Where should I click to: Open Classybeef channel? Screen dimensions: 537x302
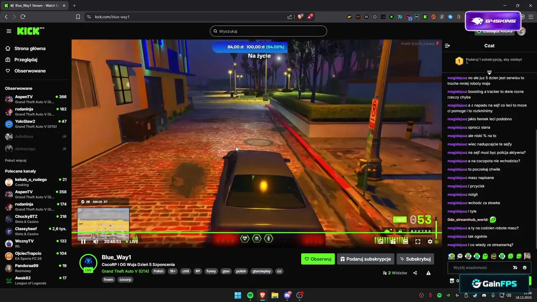[x=36, y=231]
